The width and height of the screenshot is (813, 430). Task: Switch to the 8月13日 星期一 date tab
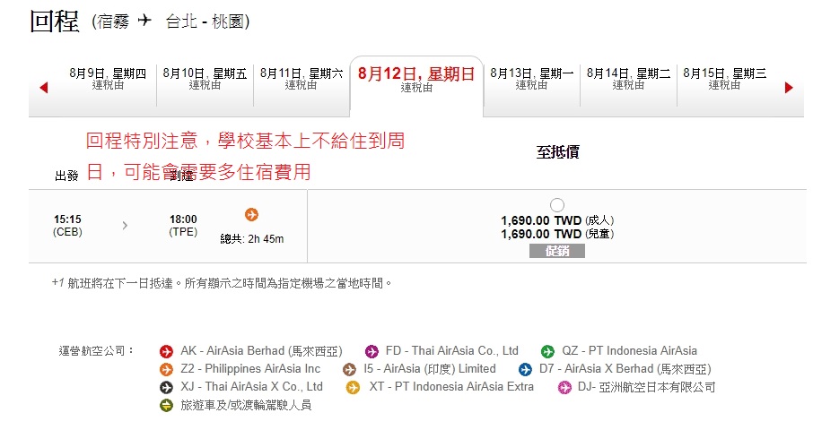pyautogui.click(x=531, y=80)
